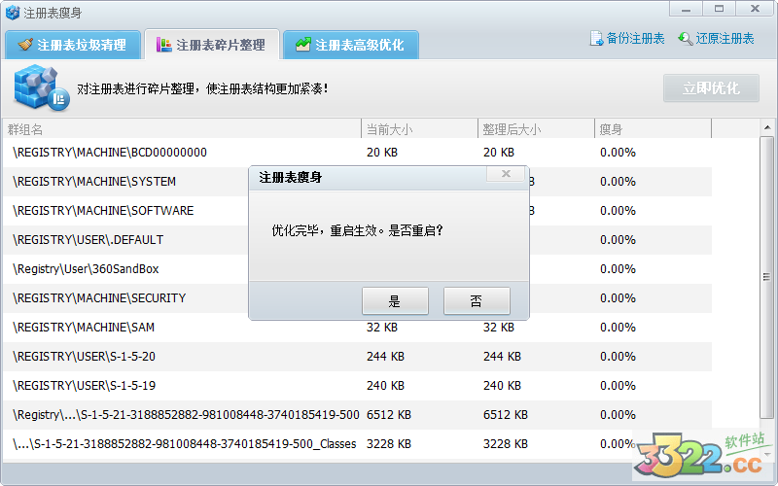Click the scrollbar up arrow
The height and width of the screenshot is (486, 778).
767,127
